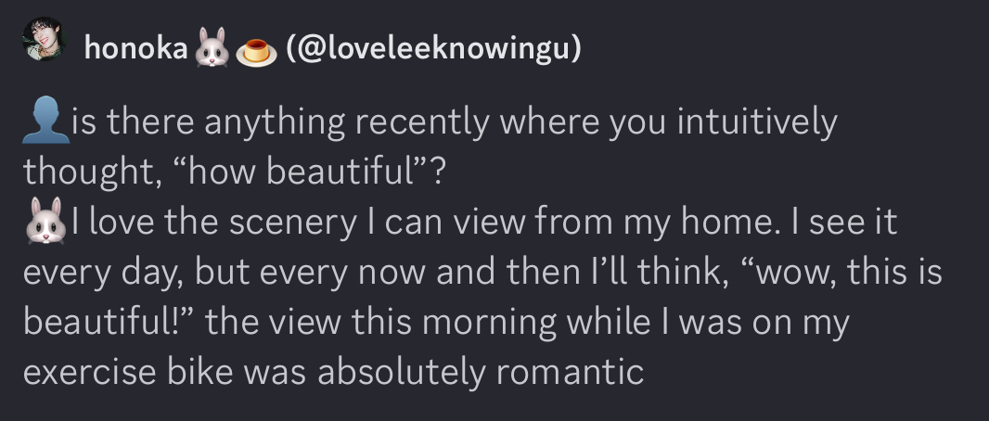The height and width of the screenshot is (421, 989).
Task: Click the username "honoka" in the header
Action: (135, 48)
